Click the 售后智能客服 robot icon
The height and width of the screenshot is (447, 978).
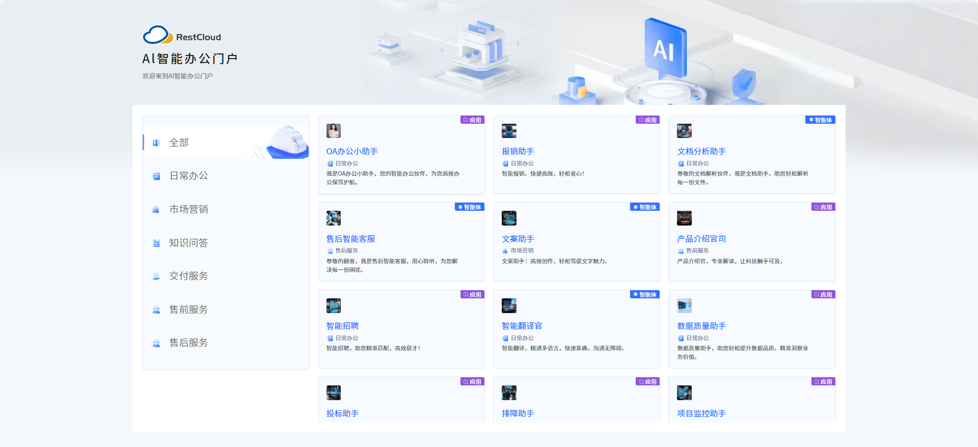tap(334, 218)
